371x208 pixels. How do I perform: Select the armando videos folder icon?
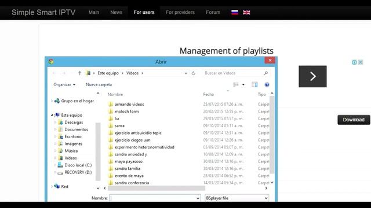coord(111,104)
